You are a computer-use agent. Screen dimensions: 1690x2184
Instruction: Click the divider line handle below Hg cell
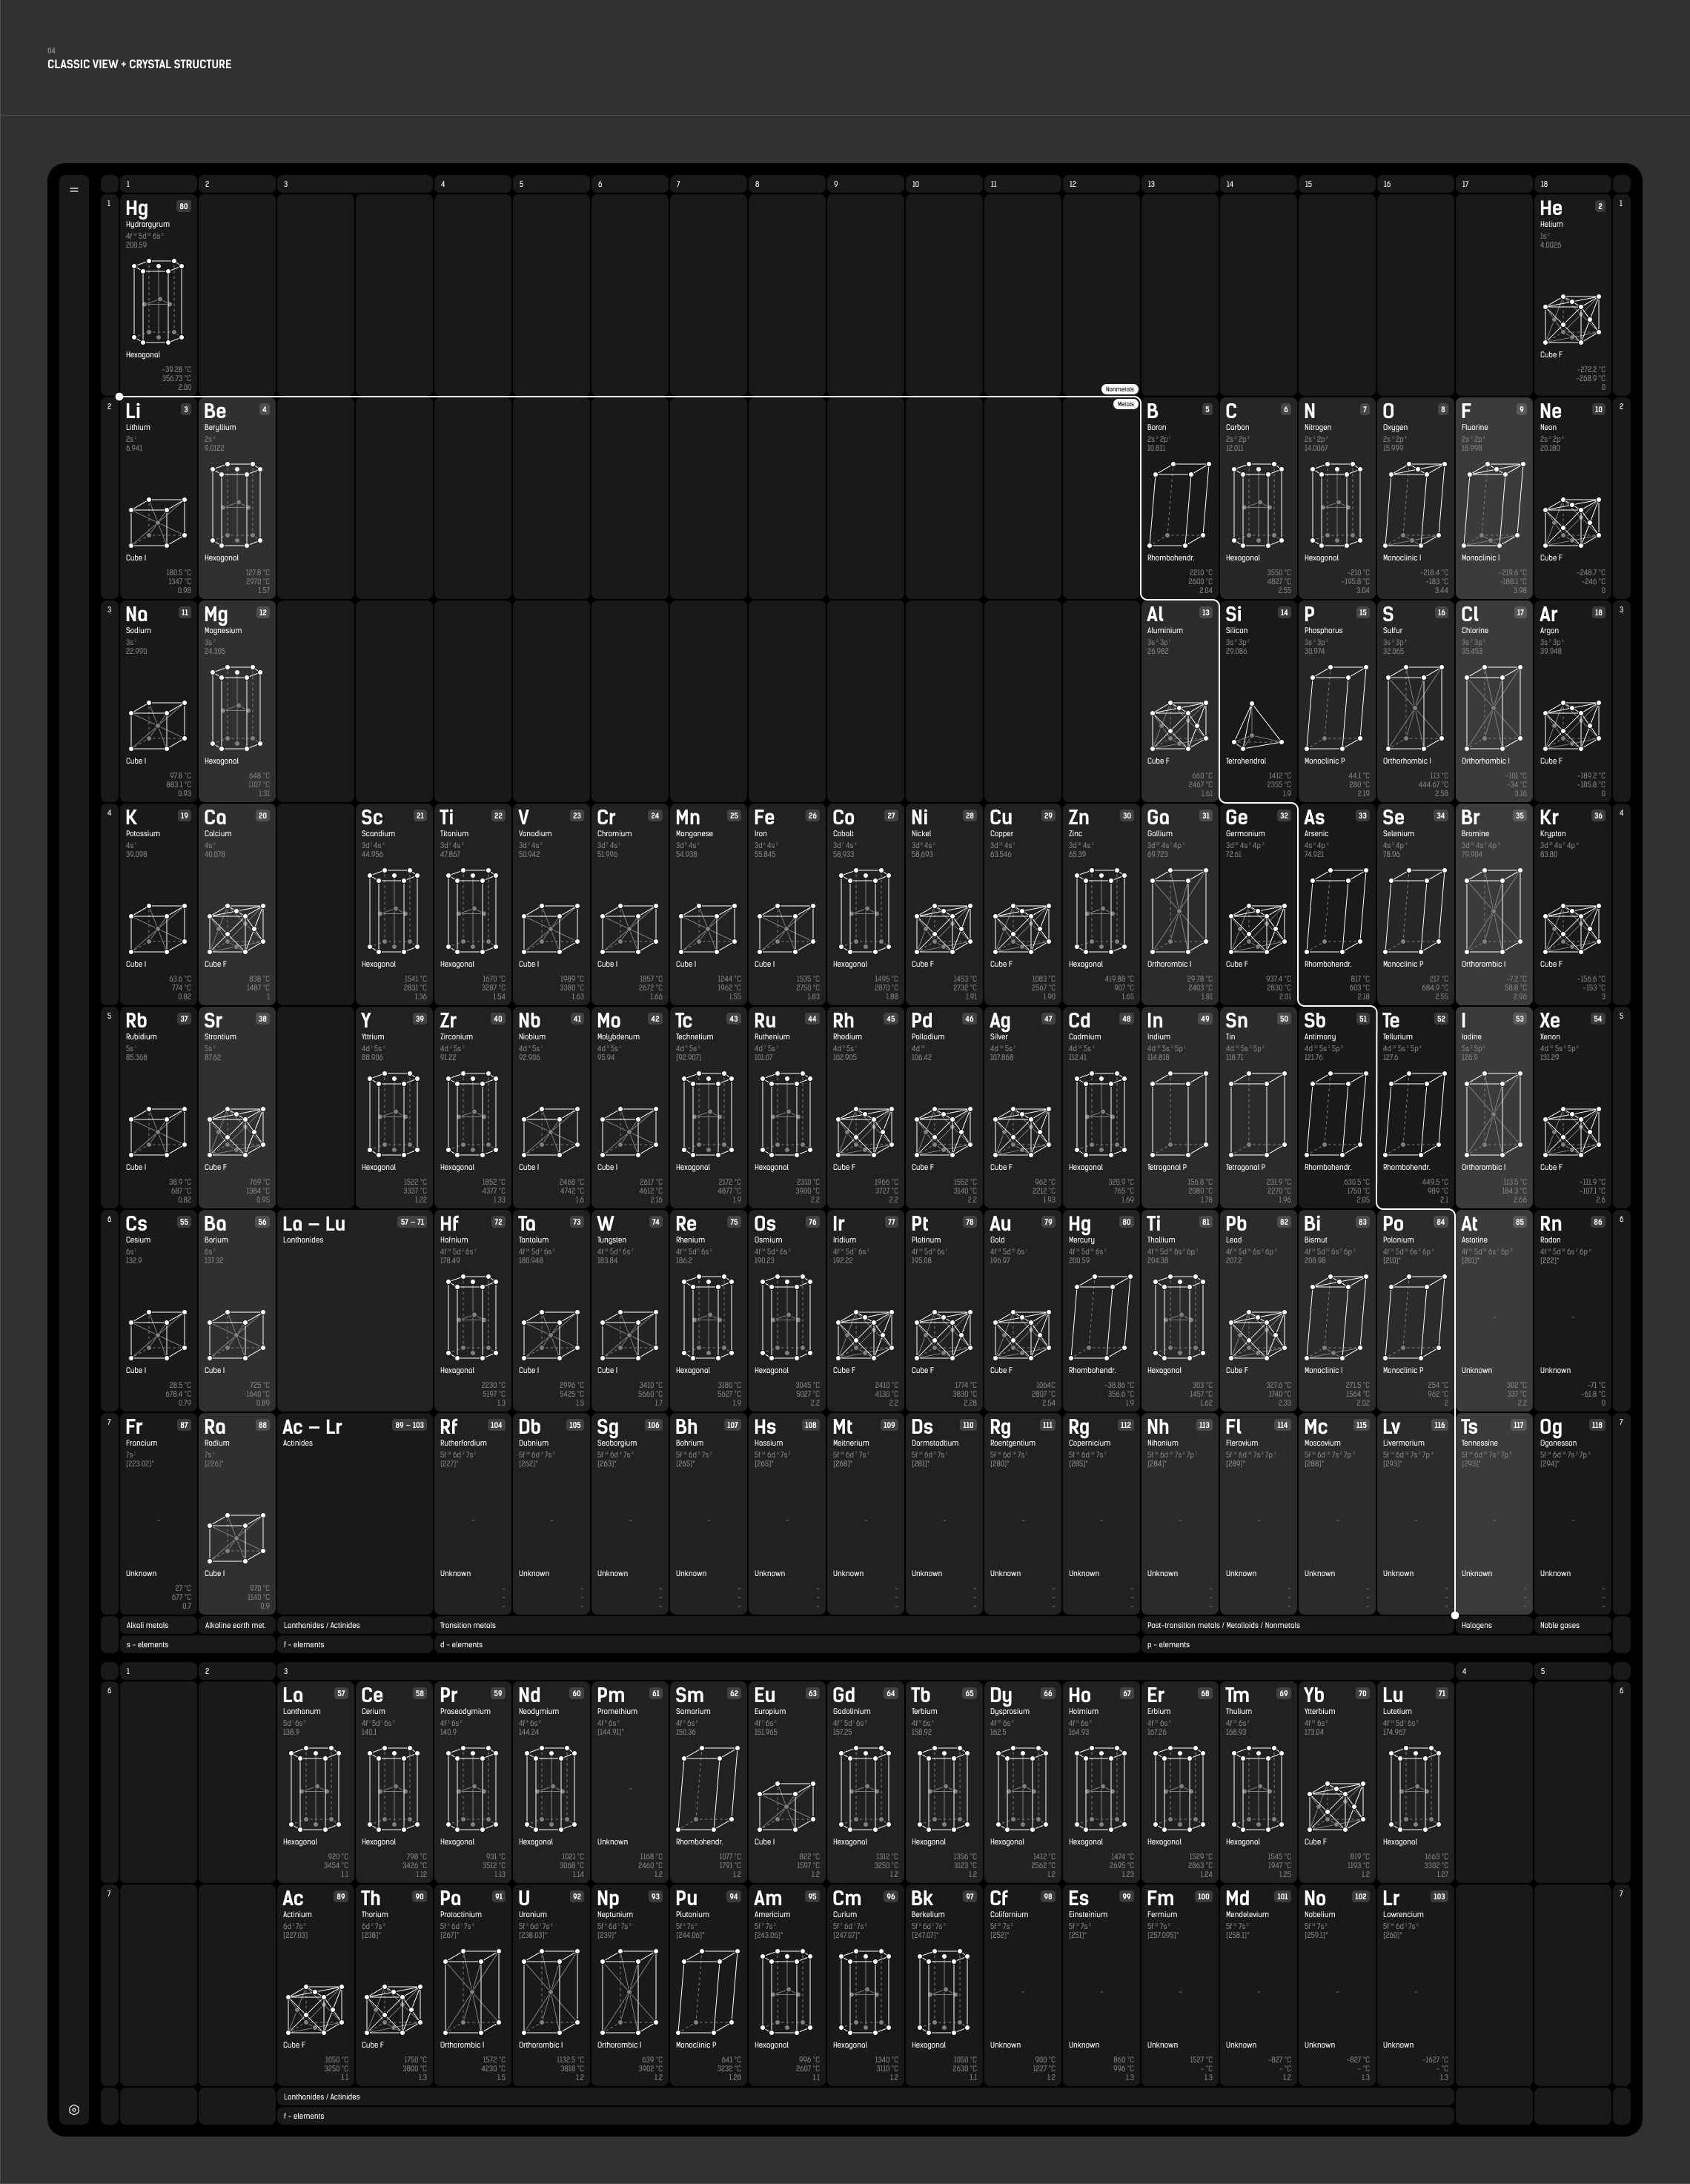pyautogui.click(x=119, y=397)
